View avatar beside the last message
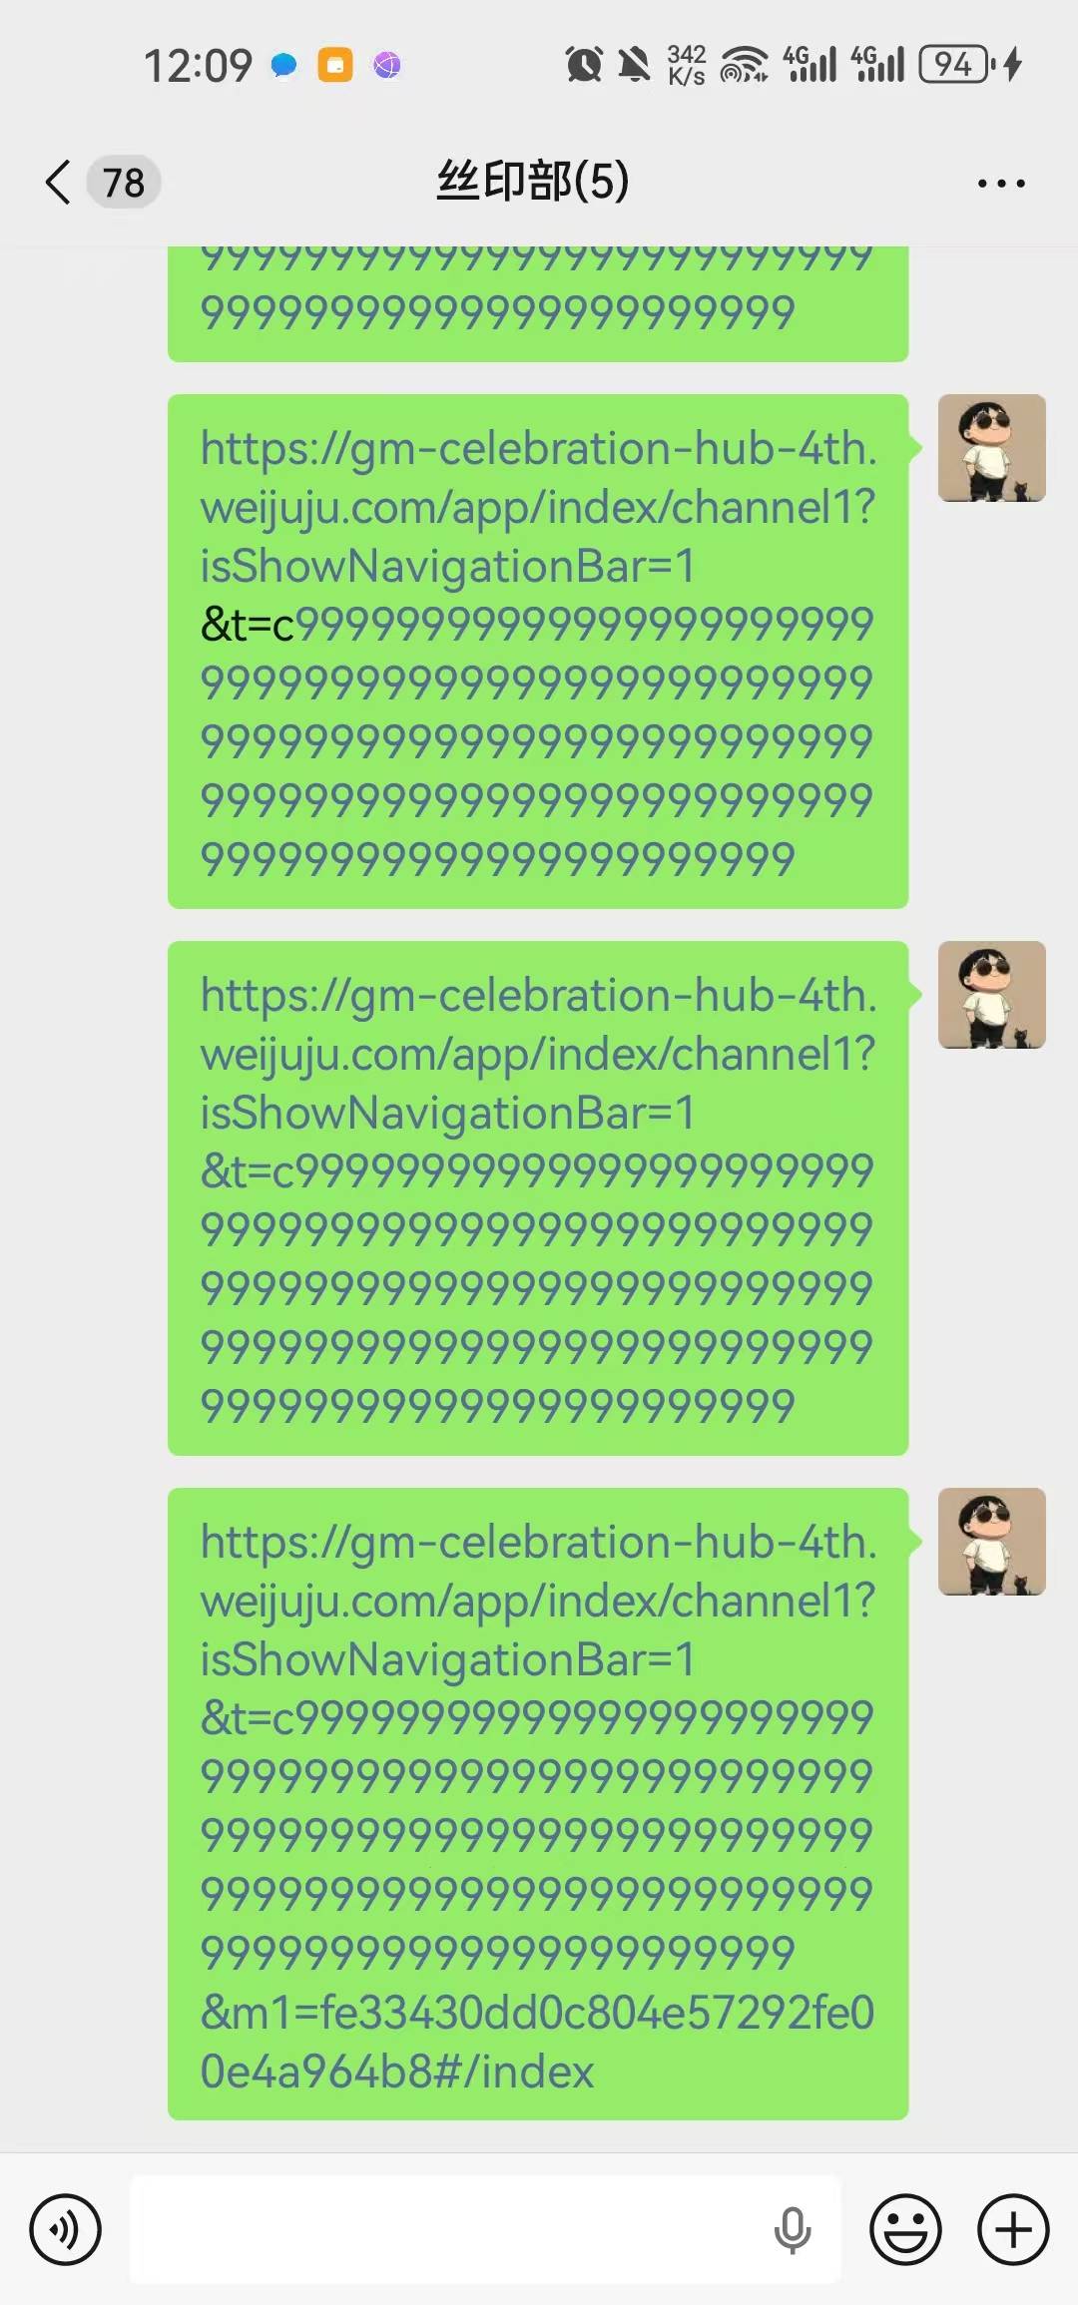The height and width of the screenshot is (2305, 1078). pos(992,1542)
